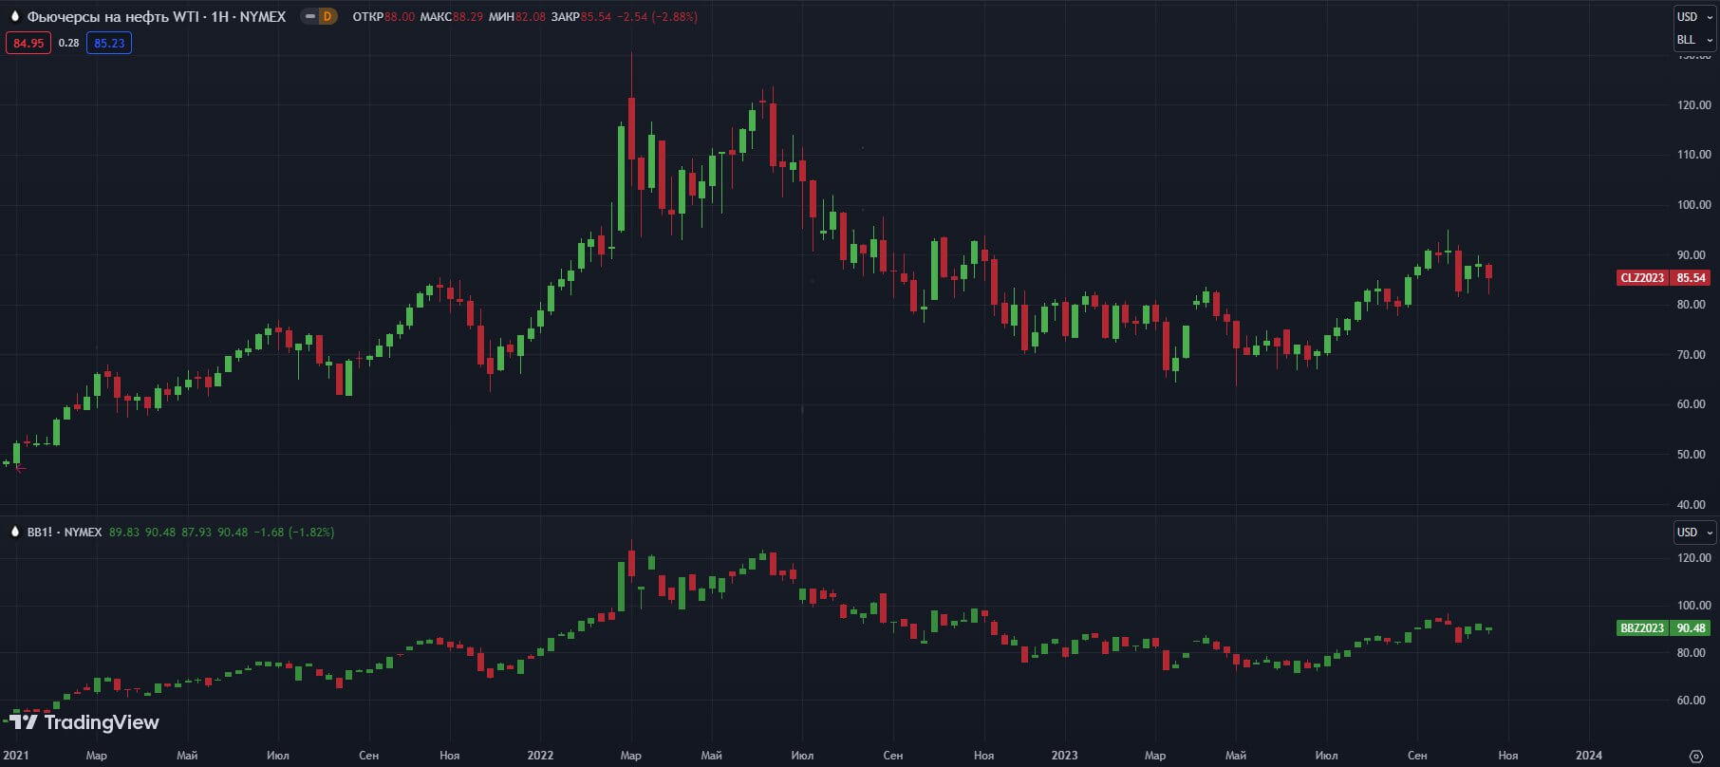Open the lower pane USD dropdown
The width and height of the screenshot is (1720, 767).
[x=1694, y=533]
